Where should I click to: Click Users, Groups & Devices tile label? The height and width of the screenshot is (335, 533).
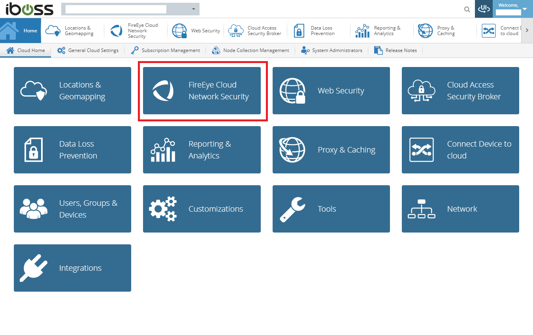(89, 209)
